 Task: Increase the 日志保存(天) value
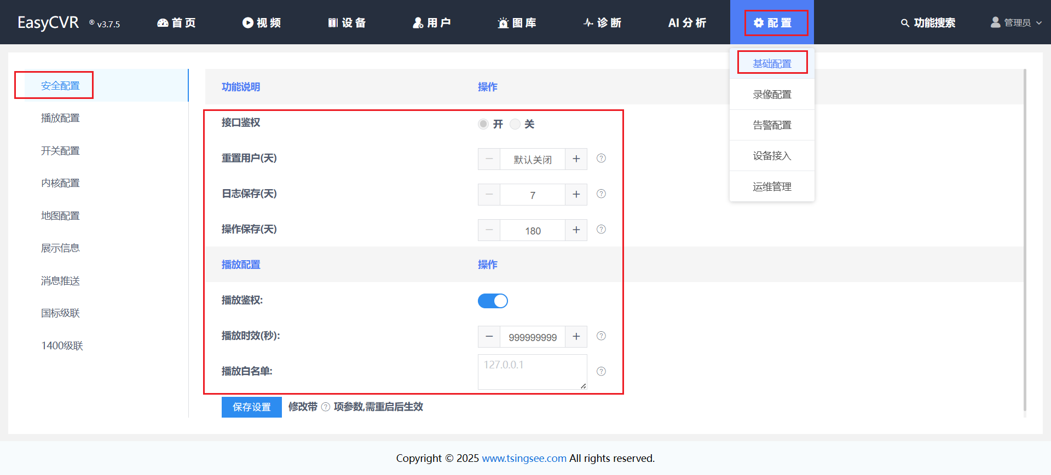pyautogui.click(x=576, y=195)
